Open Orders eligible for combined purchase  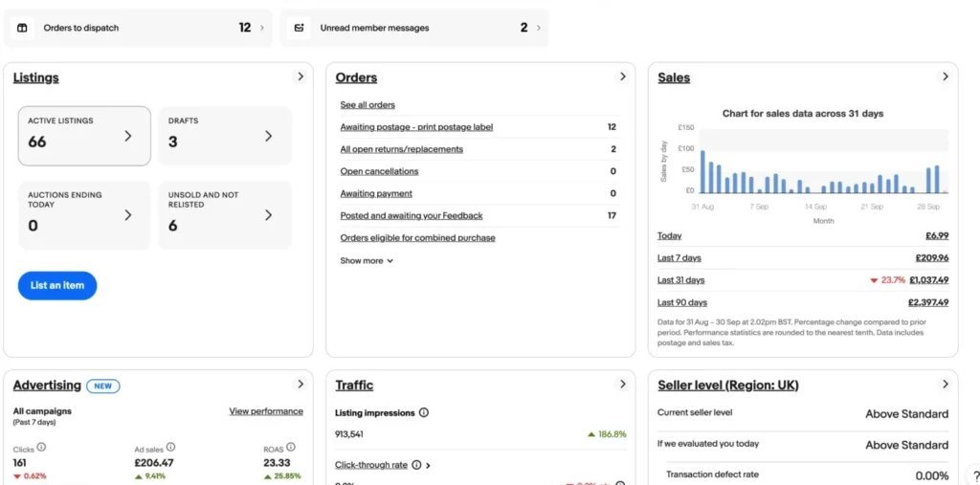click(x=417, y=238)
